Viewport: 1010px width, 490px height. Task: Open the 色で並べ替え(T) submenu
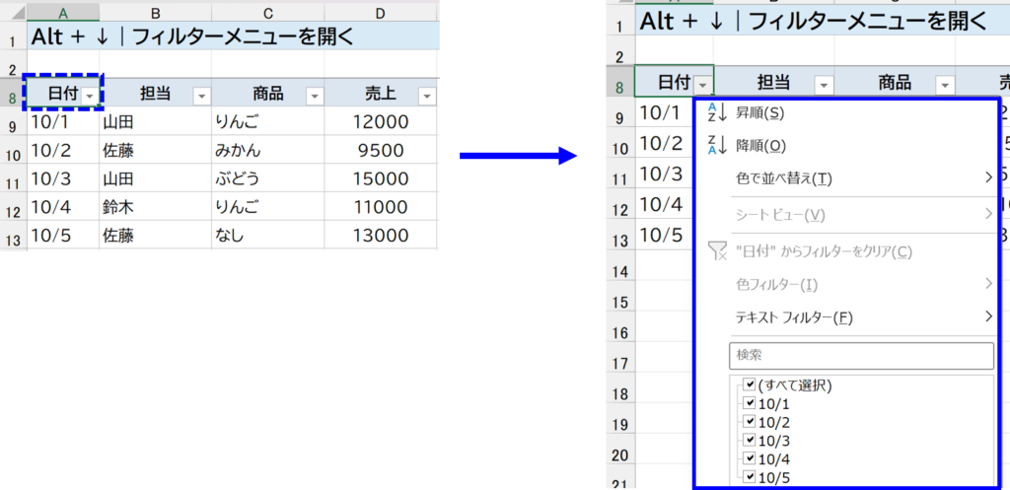846,178
